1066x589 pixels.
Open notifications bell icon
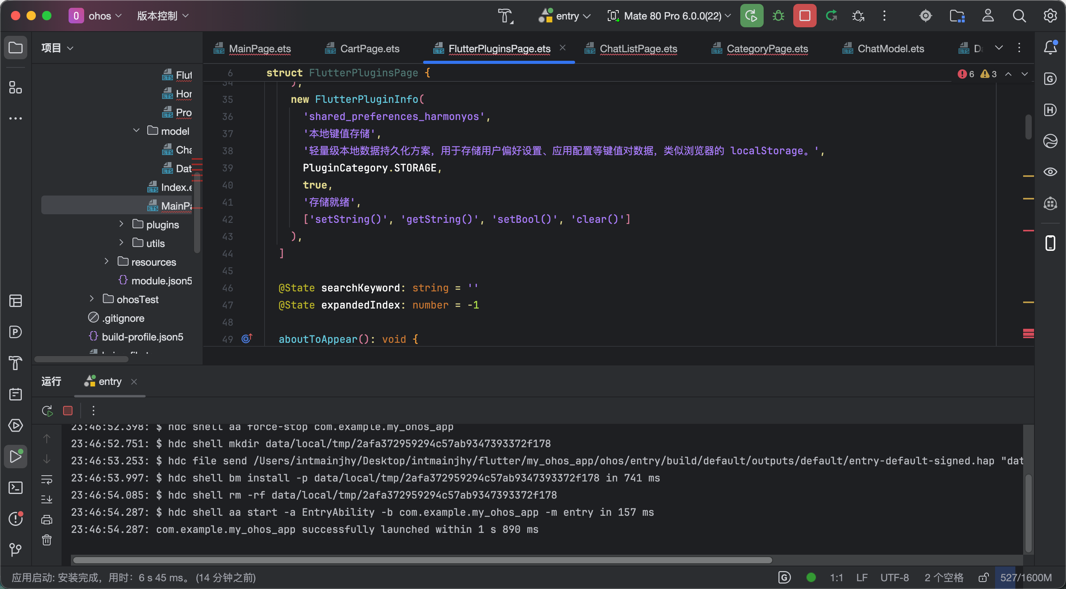click(1050, 48)
